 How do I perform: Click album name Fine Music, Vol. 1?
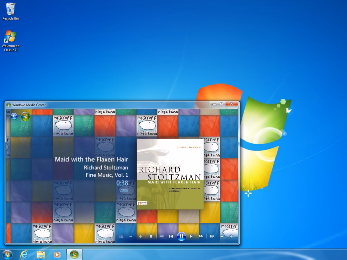107,175
